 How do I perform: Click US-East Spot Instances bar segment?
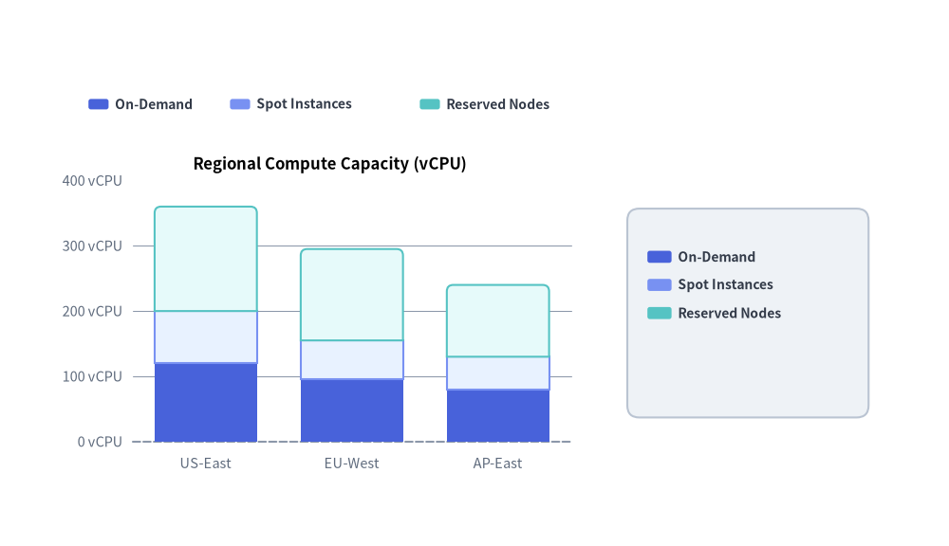pos(206,337)
